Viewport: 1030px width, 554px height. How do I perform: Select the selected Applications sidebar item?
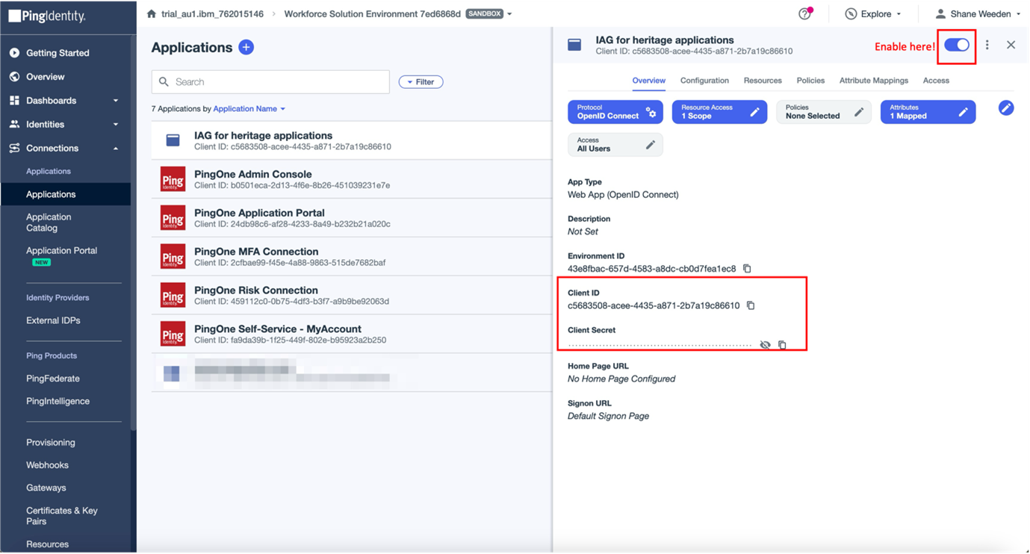pos(66,194)
